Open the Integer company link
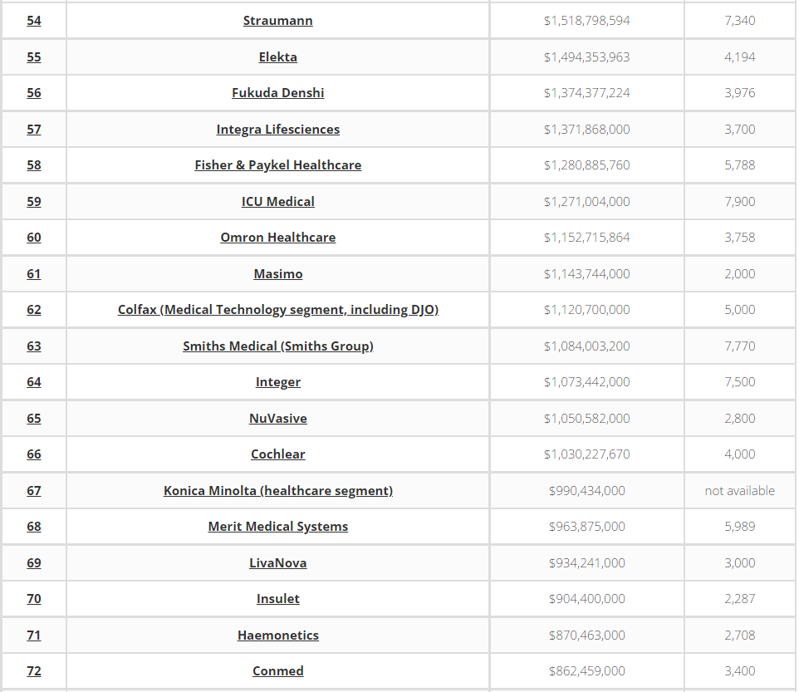Screen dimensions: 799x692 click(277, 382)
